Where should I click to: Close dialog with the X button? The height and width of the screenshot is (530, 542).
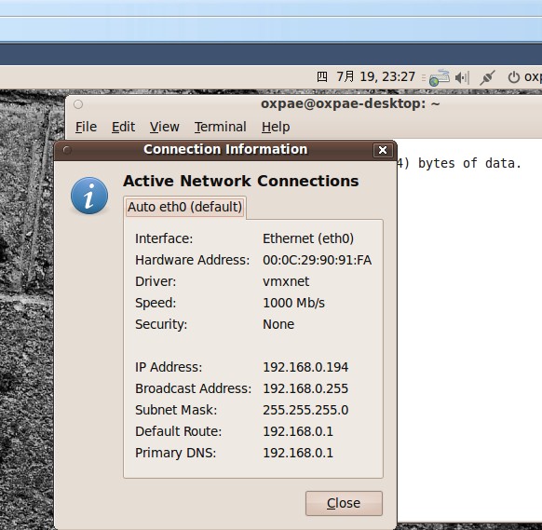pyautogui.click(x=383, y=150)
